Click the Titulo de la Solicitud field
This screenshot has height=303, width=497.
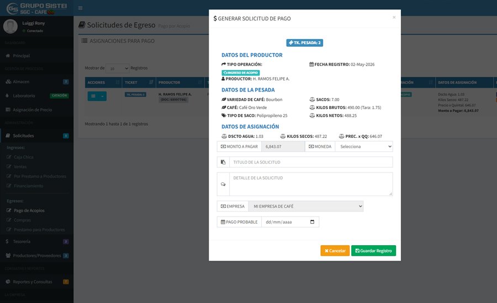coord(311,163)
